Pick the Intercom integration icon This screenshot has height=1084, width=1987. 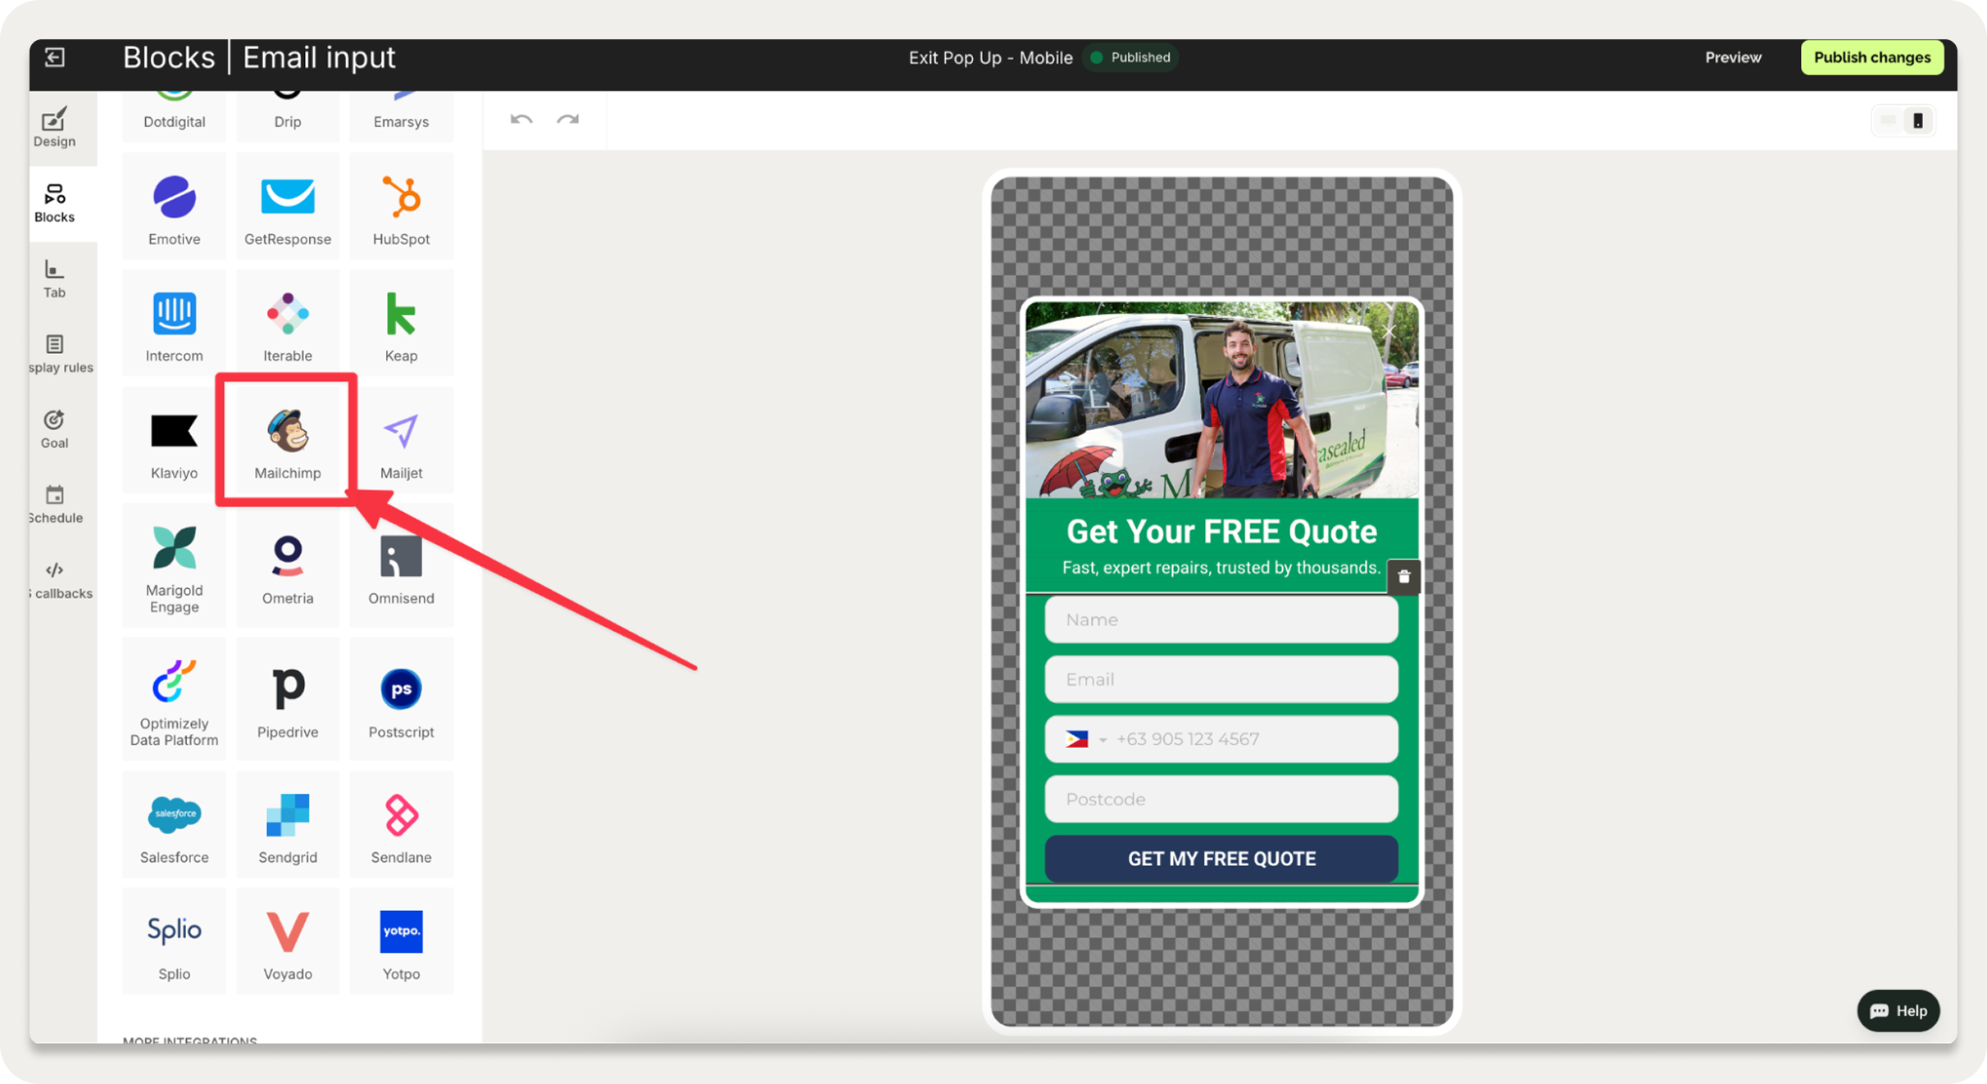174,324
